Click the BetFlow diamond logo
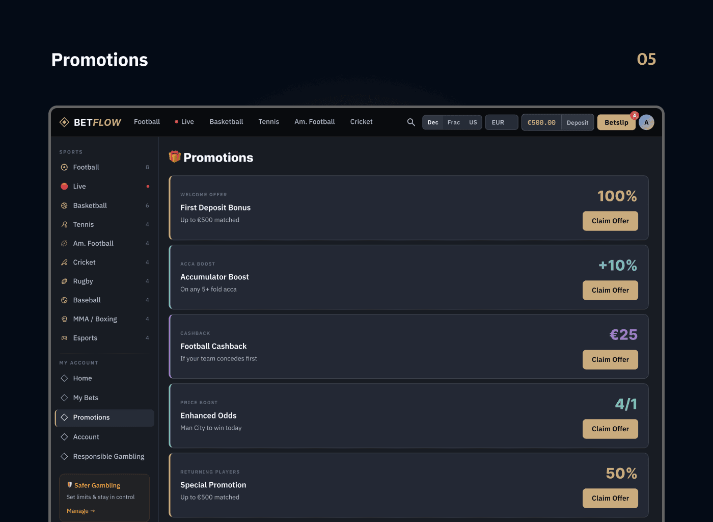Screen dimensions: 713x522 (x=64, y=122)
